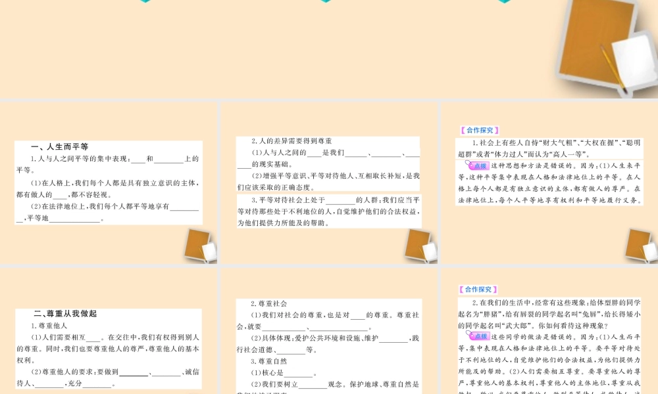Click the line 2.人的差异需要得到尊重
The image size is (658, 394).
point(291,141)
